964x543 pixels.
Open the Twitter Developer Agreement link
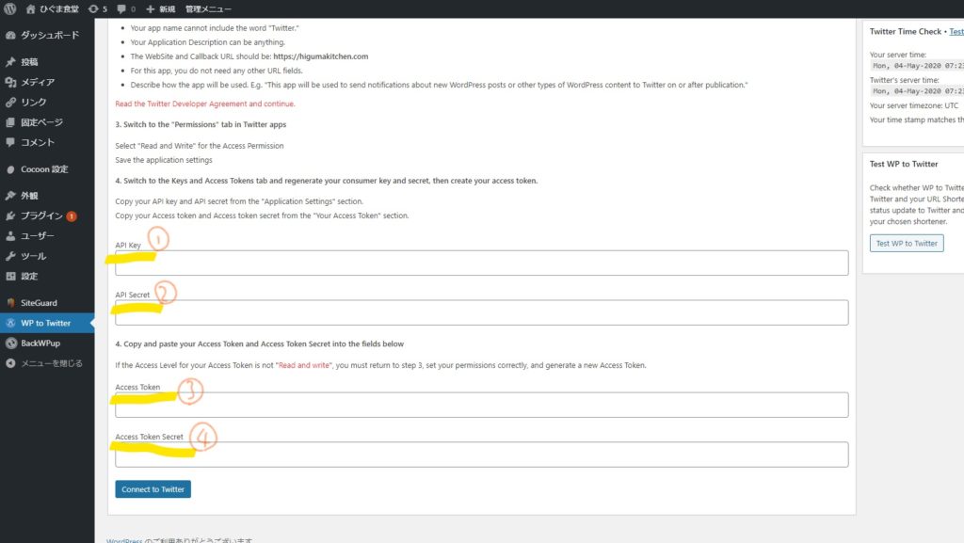204,104
